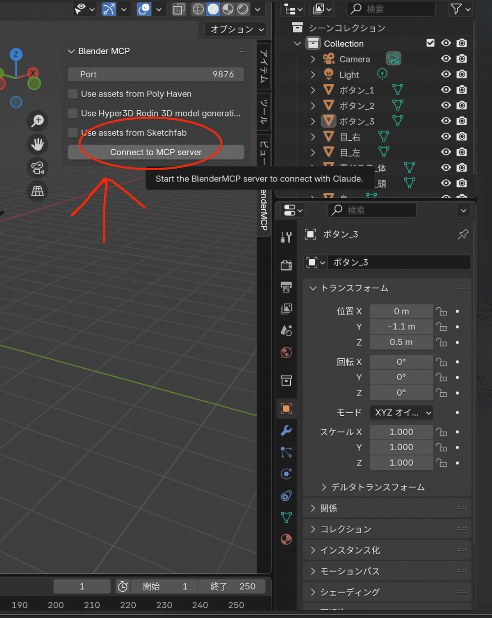Hide the Light object in the outliner
The height and width of the screenshot is (618, 492).
click(446, 74)
